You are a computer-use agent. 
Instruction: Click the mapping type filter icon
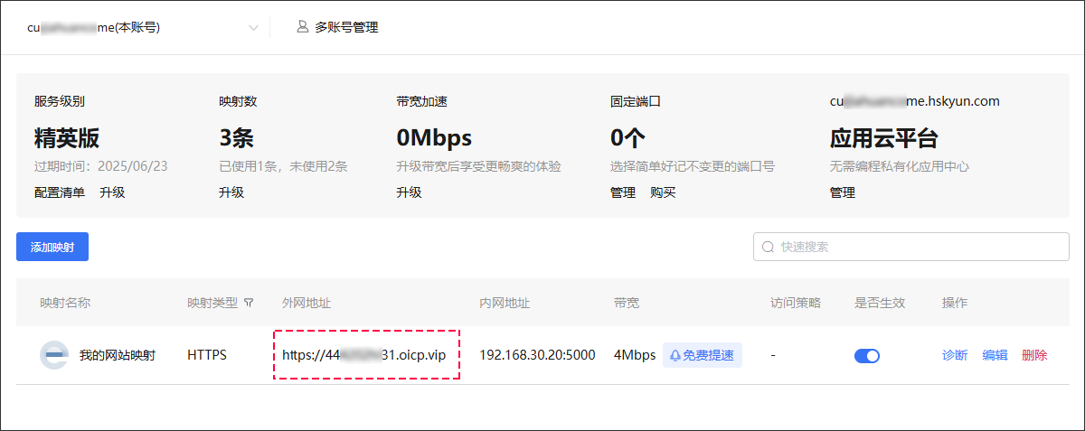click(x=249, y=303)
